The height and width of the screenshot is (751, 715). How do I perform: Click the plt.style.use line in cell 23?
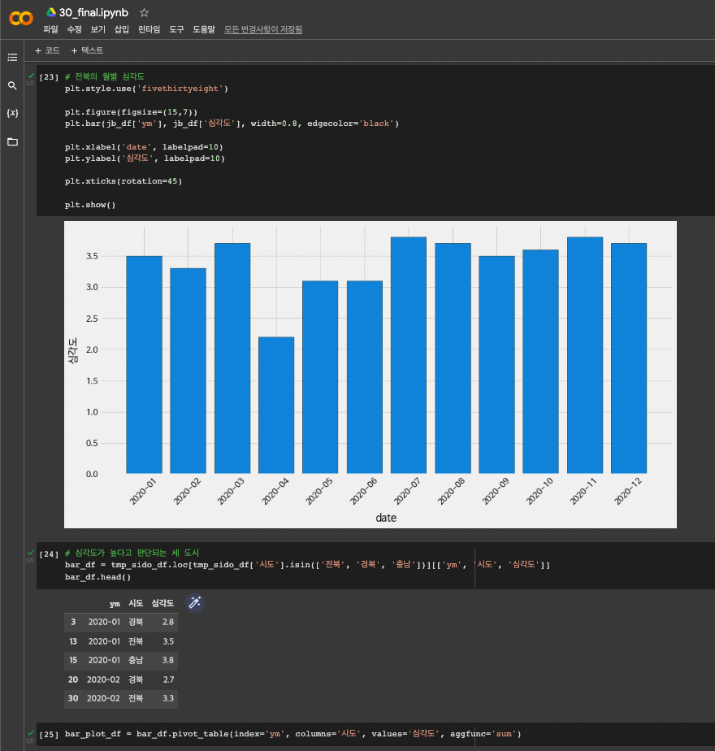pos(146,89)
